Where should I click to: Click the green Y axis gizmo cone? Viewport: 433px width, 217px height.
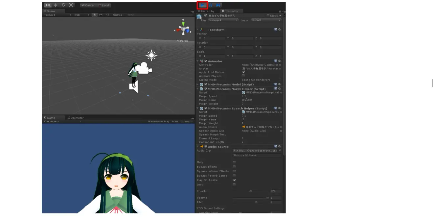pos(184,23)
